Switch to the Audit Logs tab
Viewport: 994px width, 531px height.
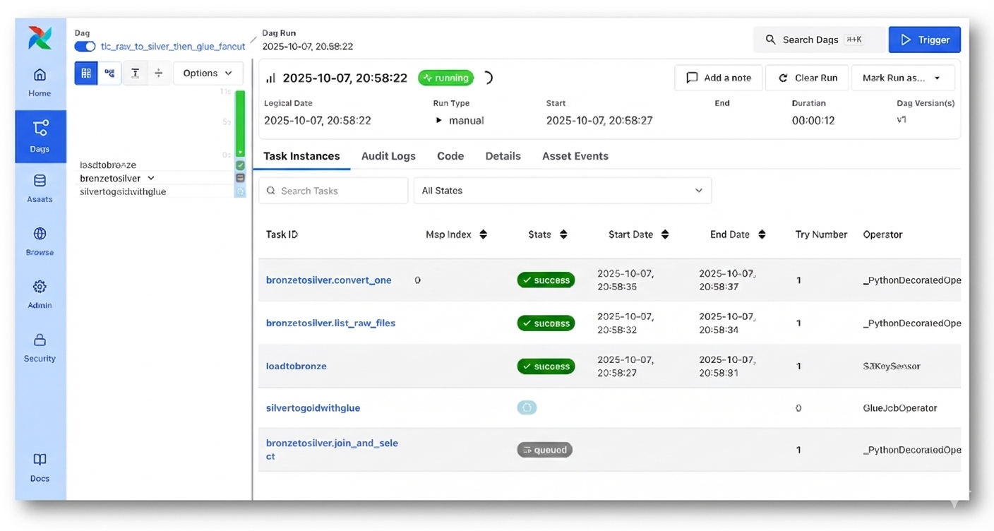pos(388,156)
